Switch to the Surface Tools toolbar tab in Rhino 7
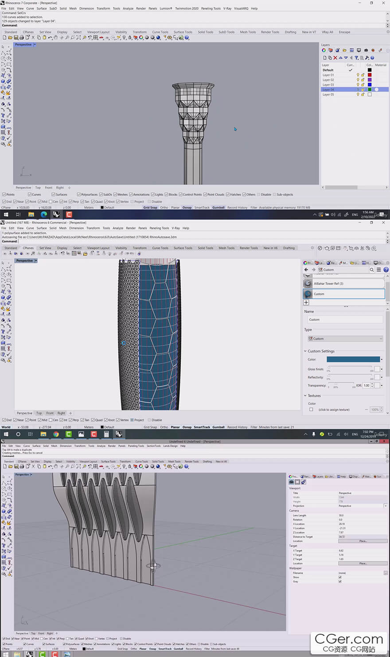The image size is (390, 657). pos(183,32)
